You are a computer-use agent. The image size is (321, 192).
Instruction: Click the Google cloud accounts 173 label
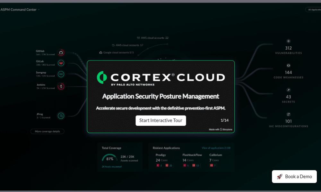118,52
